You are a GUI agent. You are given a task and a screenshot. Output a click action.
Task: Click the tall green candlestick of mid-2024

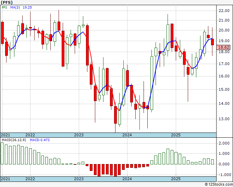click(152, 83)
